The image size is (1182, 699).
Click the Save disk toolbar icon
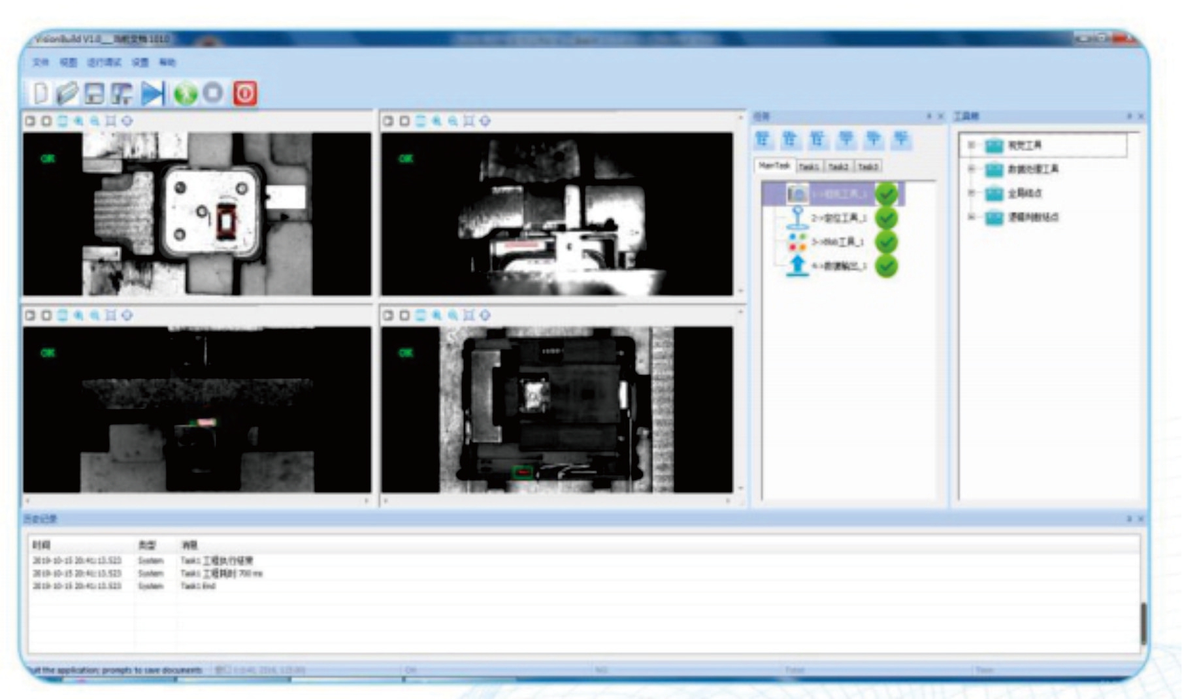(94, 93)
